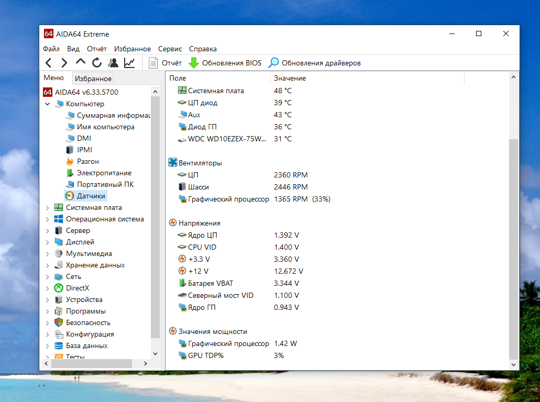Expand the Сервер tree node
540x402 pixels.
click(48, 231)
